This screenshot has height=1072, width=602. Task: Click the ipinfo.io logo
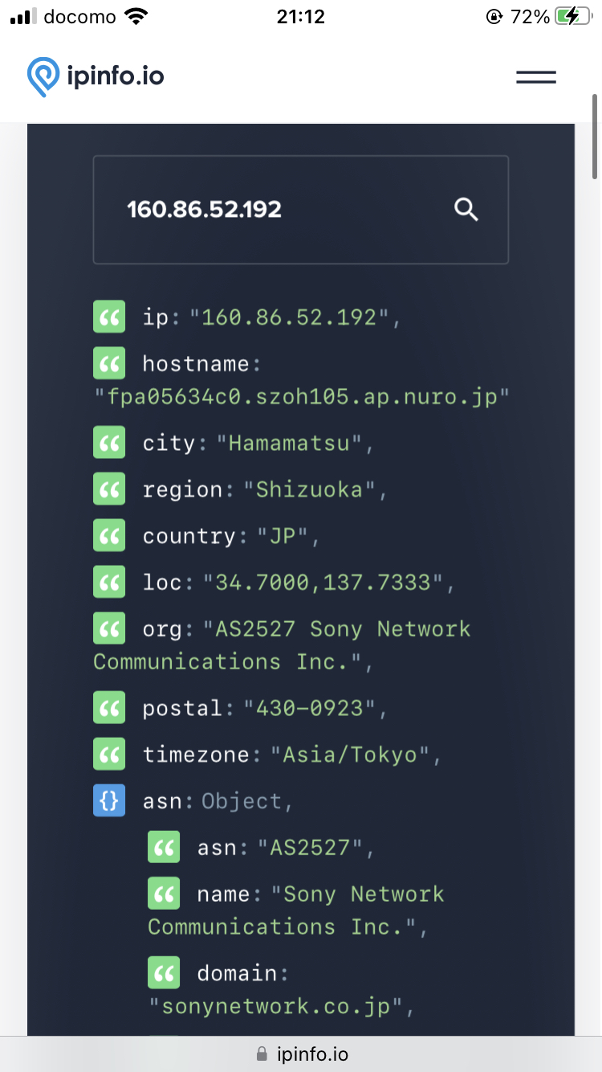click(95, 76)
